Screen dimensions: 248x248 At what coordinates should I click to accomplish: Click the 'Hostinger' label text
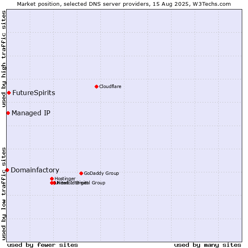click(65, 179)
